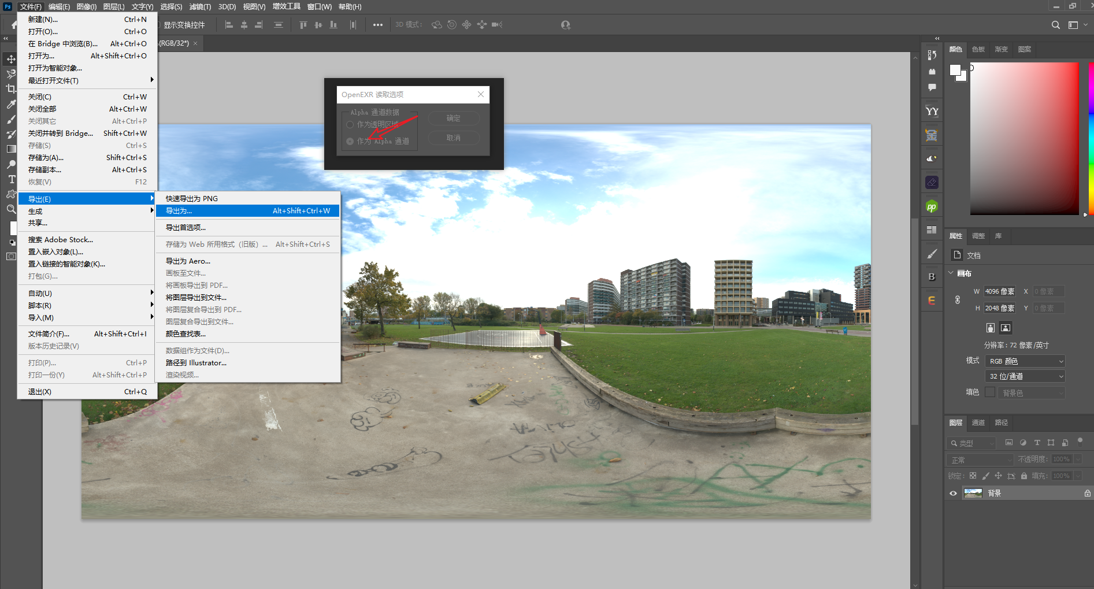Open the 32 位/通道 bit depth dropdown
The height and width of the screenshot is (589, 1094).
coord(1025,376)
